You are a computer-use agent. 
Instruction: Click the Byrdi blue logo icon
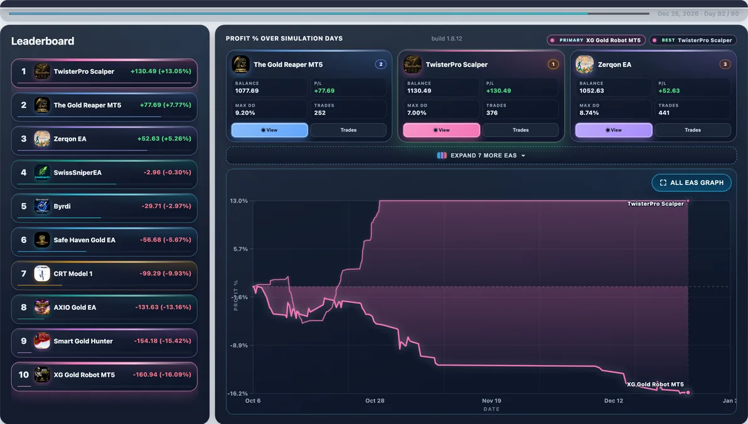click(42, 206)
